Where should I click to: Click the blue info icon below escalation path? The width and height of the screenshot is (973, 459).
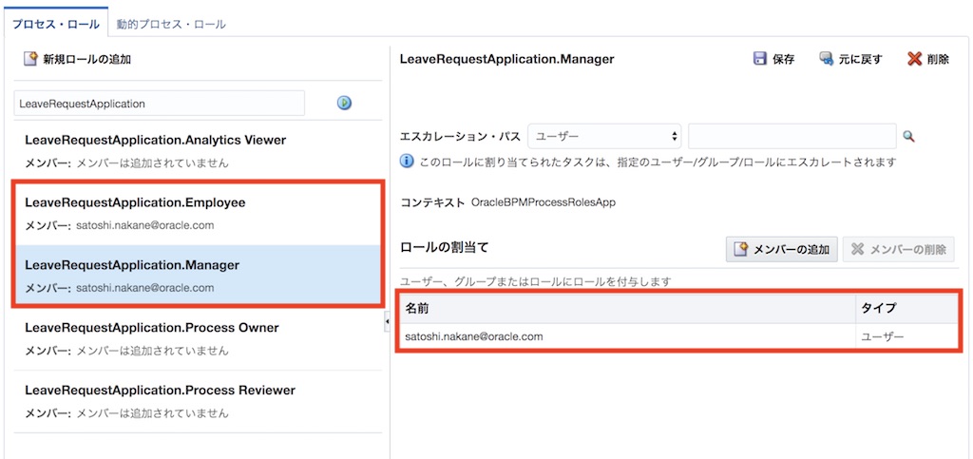[x=407, y=162]
